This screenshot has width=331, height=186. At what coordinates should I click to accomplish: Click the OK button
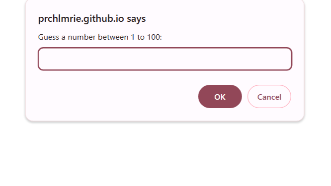click(x=220, y=97)
